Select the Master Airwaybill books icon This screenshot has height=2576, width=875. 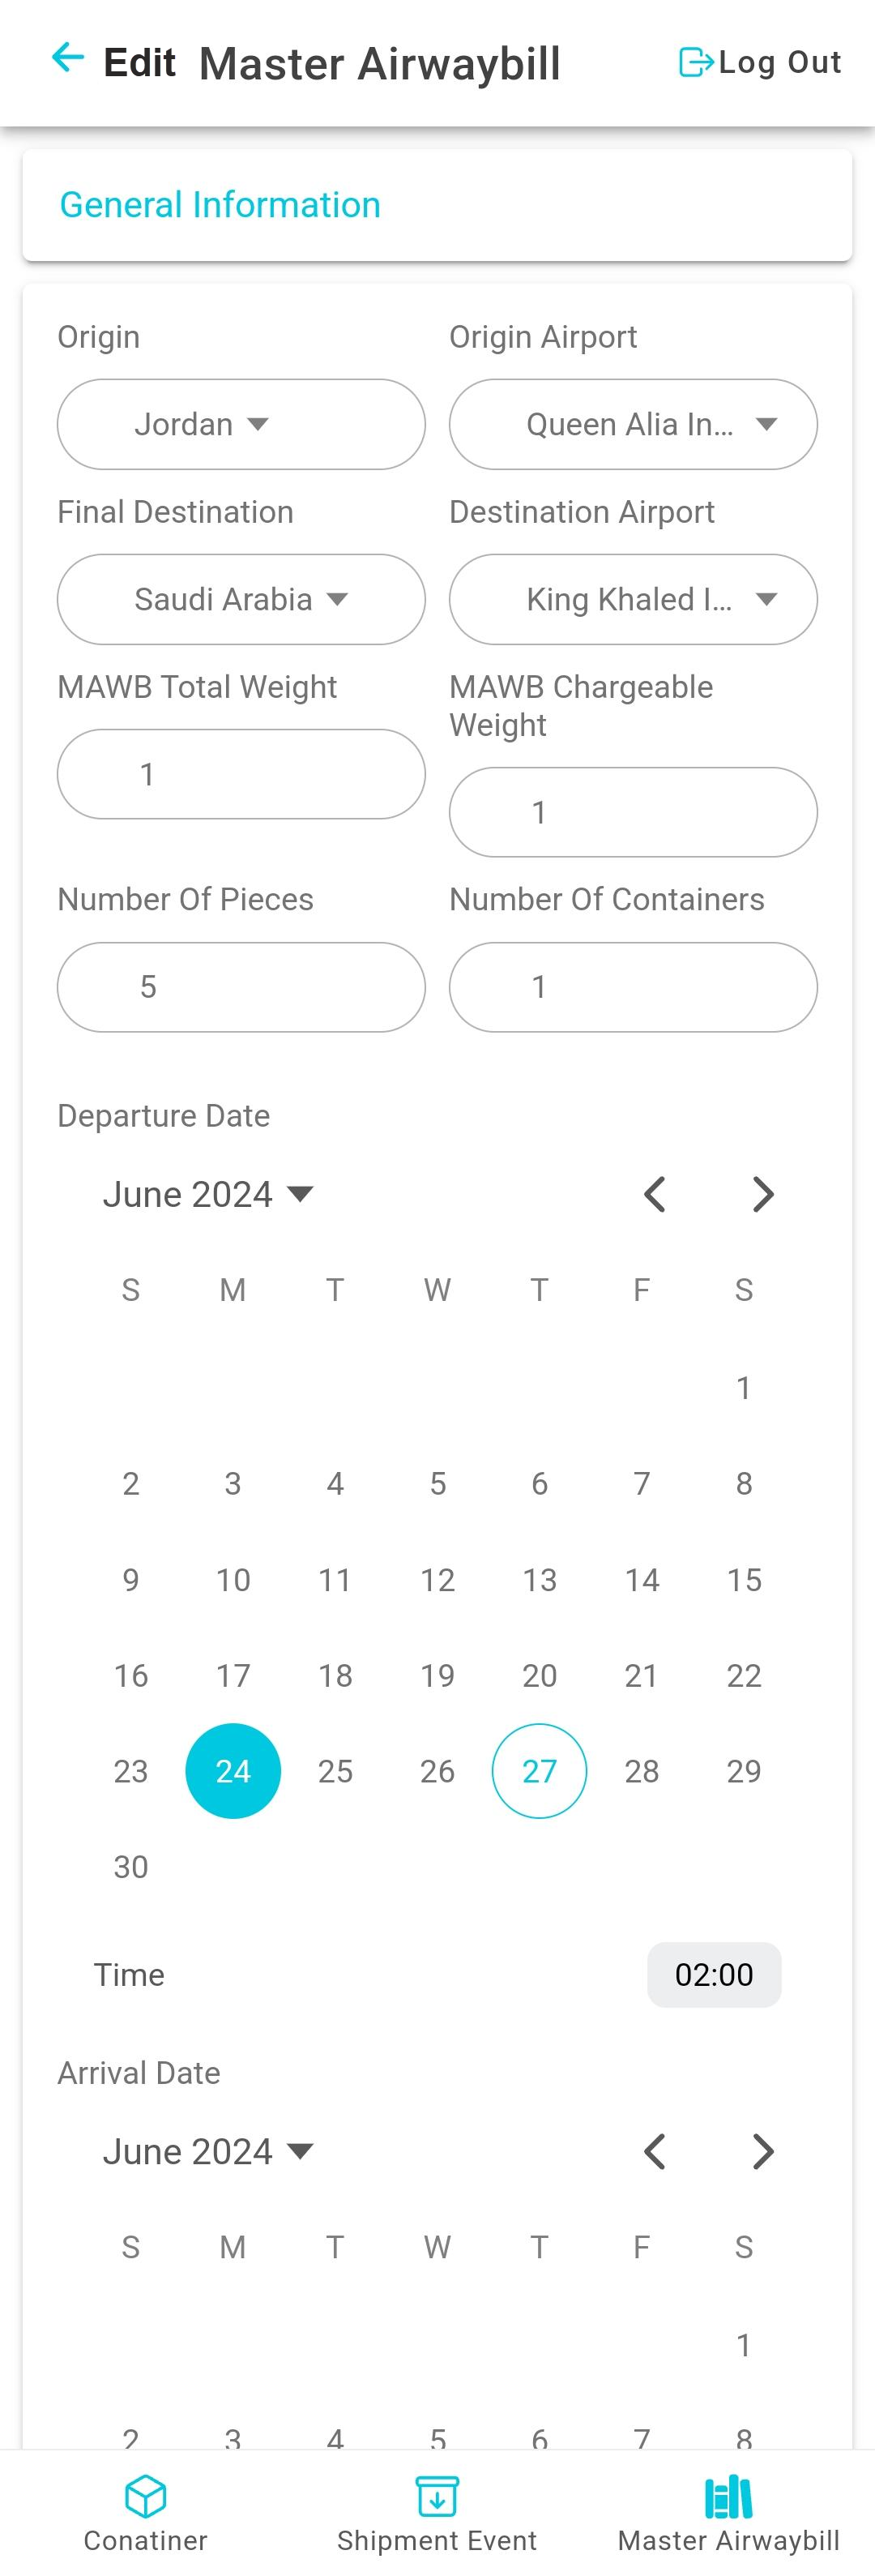728,2496
